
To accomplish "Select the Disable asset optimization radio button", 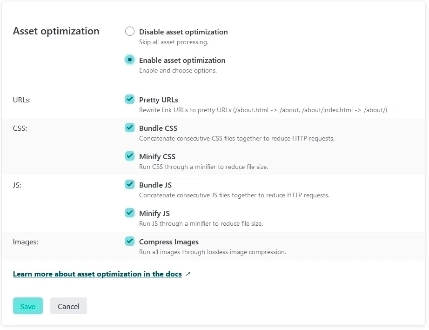I will (130, 31).
